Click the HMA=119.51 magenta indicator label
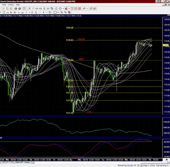Image resolution: width=170 pixels, height=167 pixels. [x=66, y=16]
